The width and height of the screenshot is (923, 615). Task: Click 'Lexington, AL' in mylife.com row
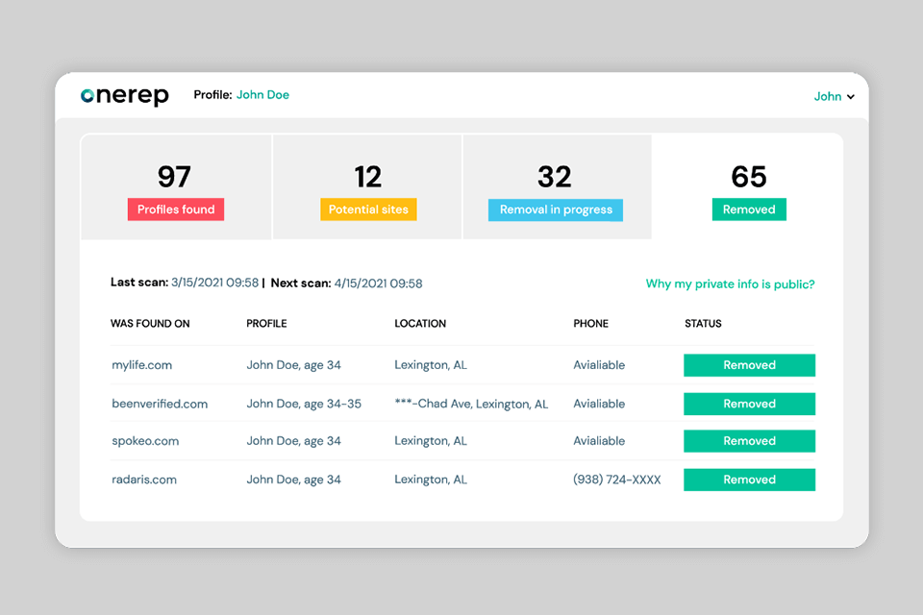click(x=431, y=365)
